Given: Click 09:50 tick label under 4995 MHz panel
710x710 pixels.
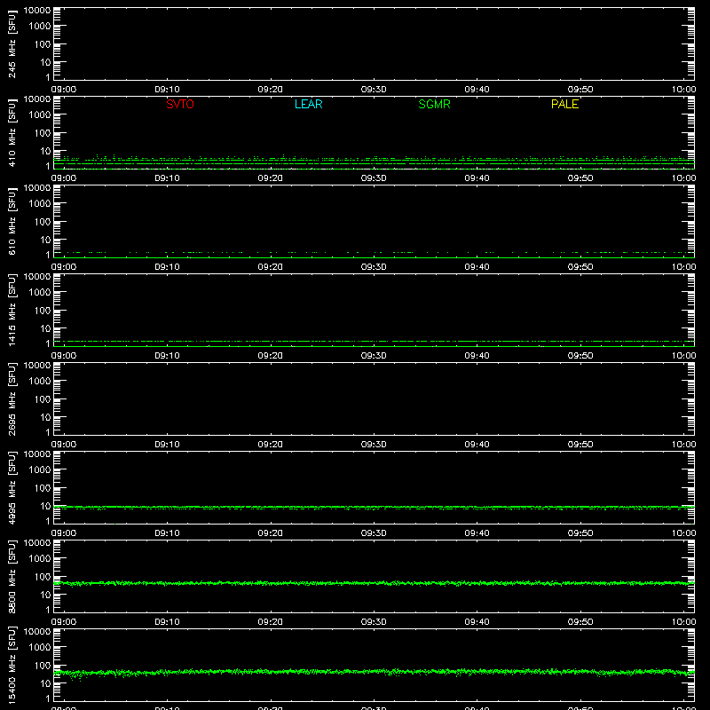Looking at the screenshot, I should pyautogui.click(x=580, y=533).
